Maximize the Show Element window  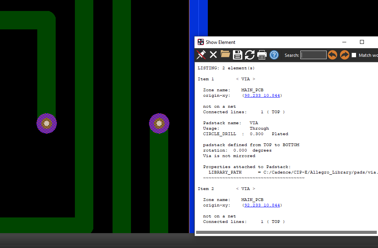tap(362, 42)
